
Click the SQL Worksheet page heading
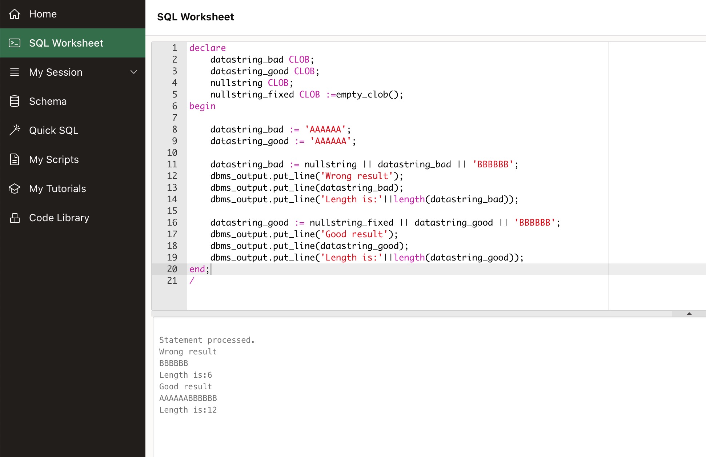click(x=195, y=17)
